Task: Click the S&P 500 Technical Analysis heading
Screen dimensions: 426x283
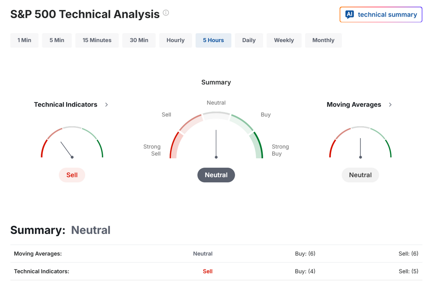Action: tap(85, 14)
